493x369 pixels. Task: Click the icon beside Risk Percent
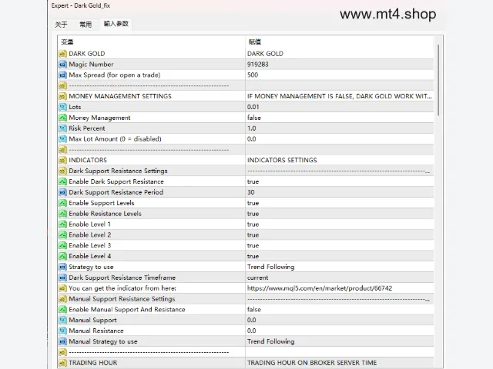pos(62,128)
